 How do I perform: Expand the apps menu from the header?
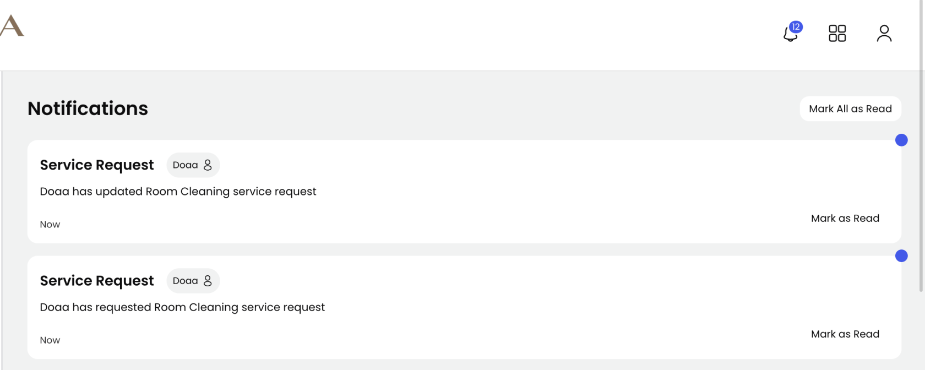[x=837, y=33]
